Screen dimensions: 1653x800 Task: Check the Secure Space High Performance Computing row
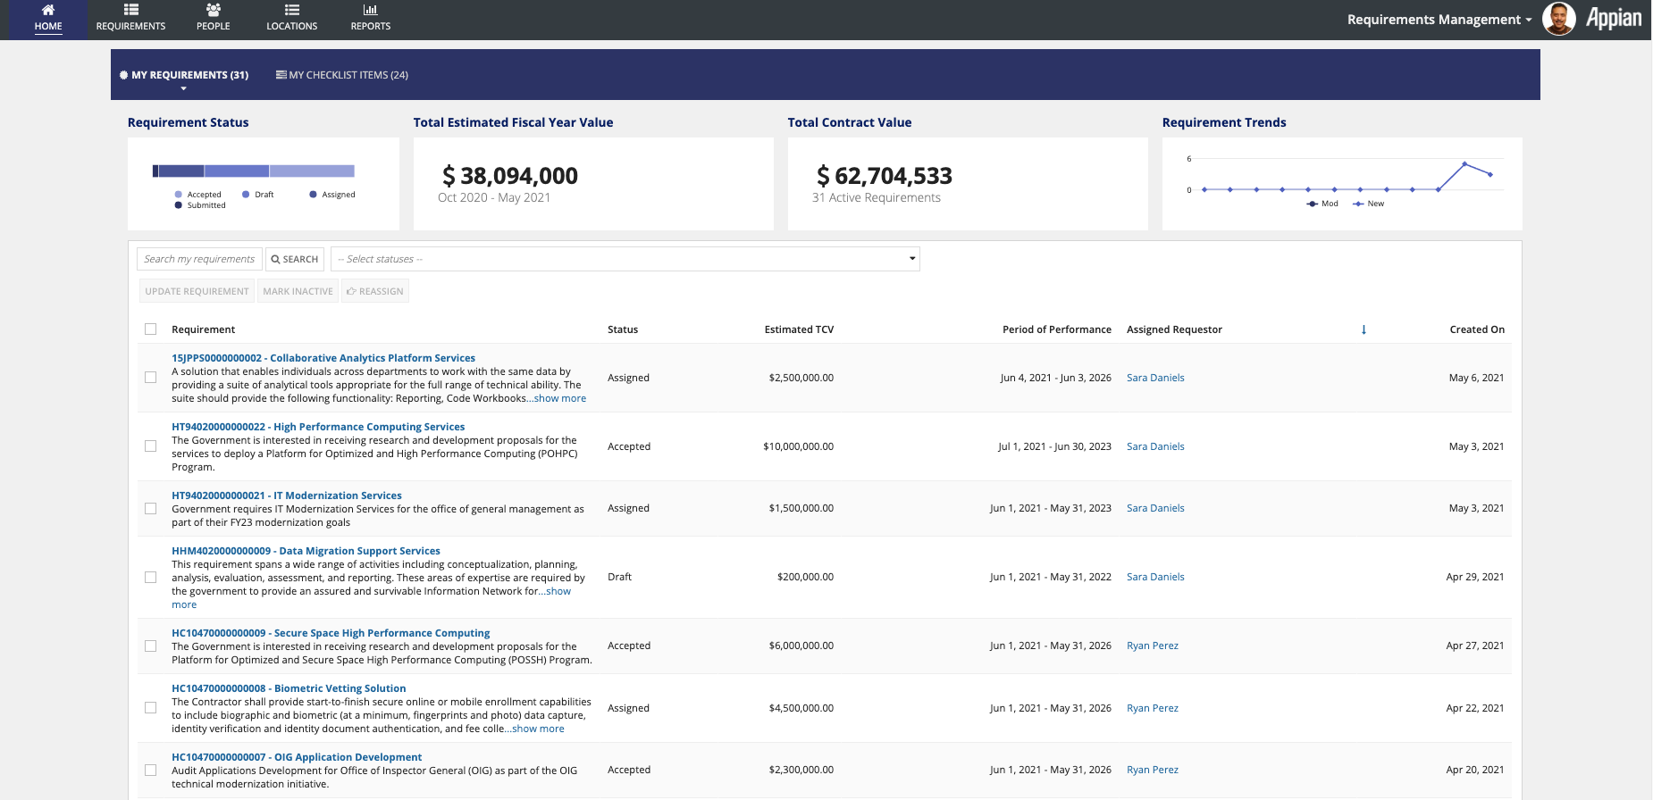click(150, 646)
